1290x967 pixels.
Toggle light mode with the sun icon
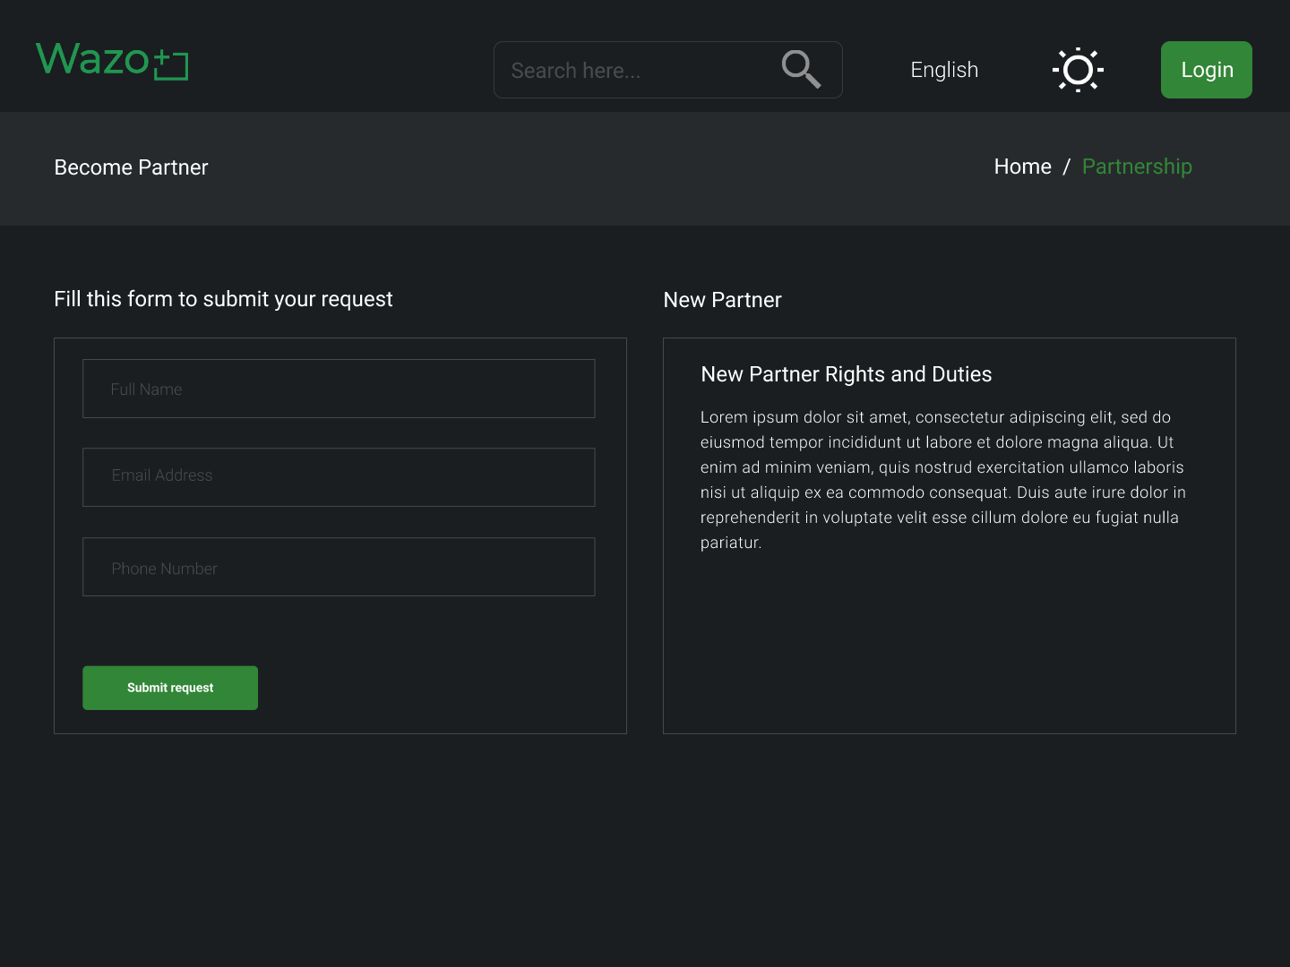pos(1078,70)
